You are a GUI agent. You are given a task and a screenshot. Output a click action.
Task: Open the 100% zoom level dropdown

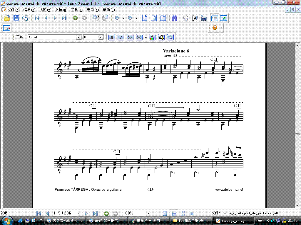click(x=148, y=213)
